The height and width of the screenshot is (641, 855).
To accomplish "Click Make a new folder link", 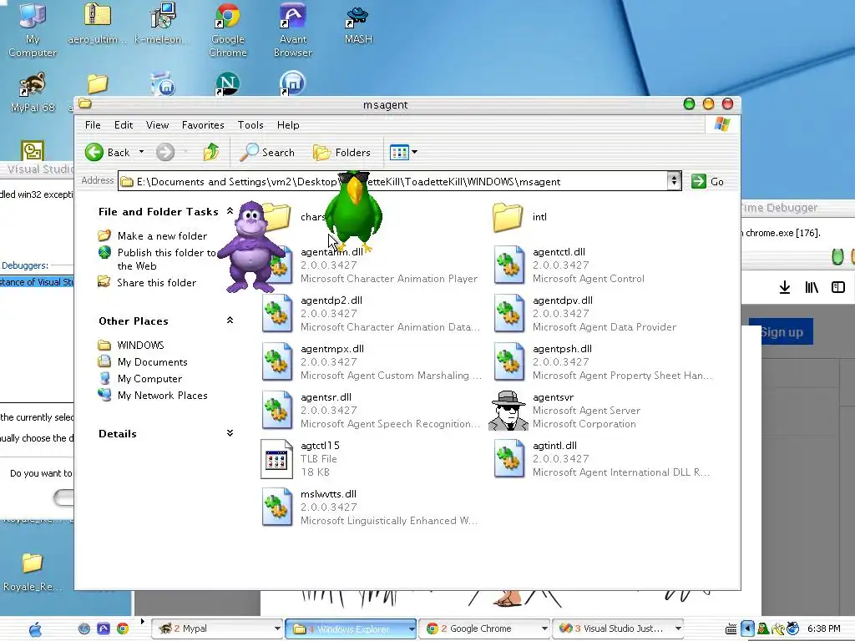I will pos(162,236).
